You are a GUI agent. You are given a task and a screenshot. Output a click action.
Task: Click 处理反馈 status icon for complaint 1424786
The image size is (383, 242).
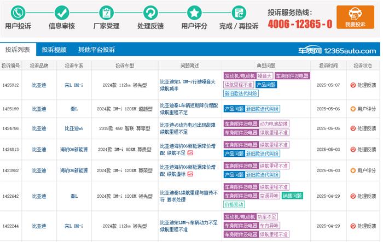tap(353, 128)
